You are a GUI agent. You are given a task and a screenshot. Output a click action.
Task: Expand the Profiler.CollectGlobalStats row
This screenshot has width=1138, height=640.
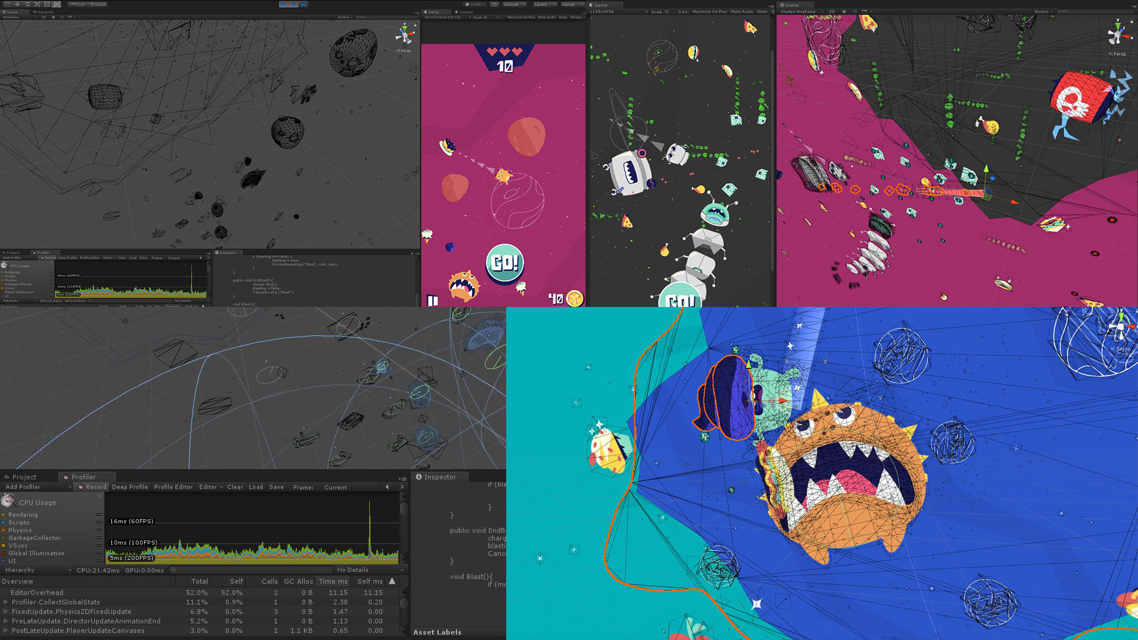[x=6, y=602]
